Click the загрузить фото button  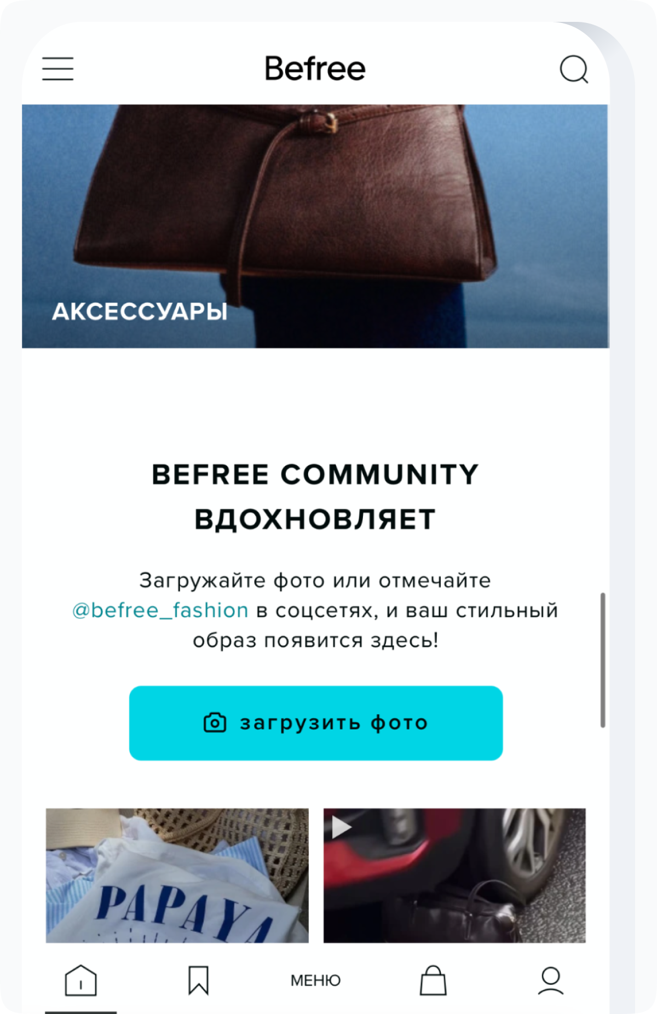(x=316, y=723)
